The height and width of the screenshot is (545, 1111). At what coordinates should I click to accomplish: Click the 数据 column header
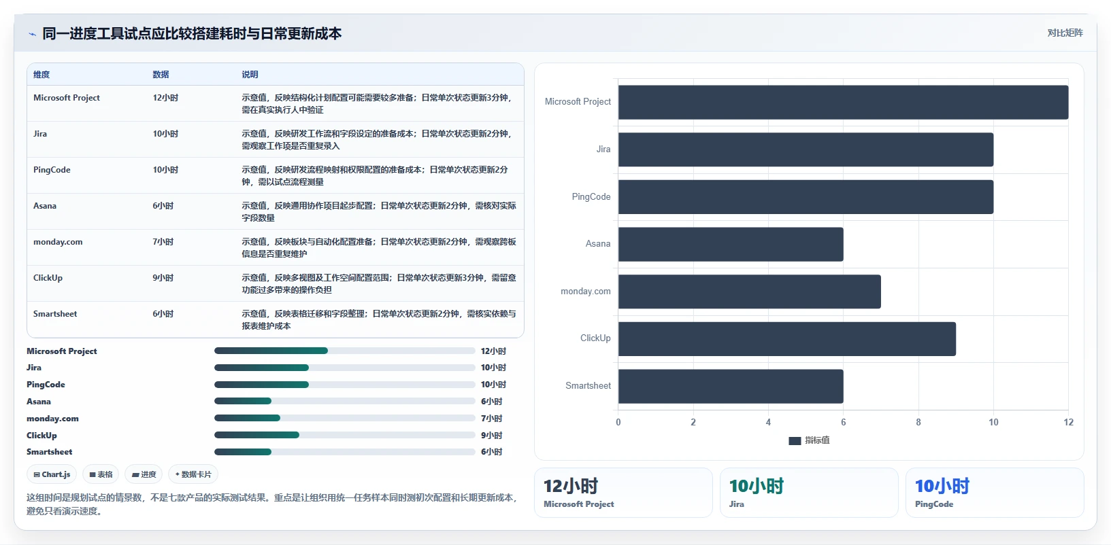tap(161, 75)
